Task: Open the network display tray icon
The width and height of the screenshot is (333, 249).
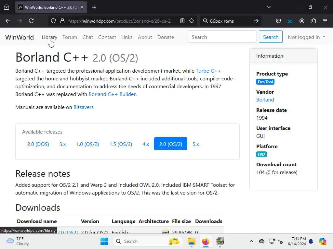Action: 272,241
